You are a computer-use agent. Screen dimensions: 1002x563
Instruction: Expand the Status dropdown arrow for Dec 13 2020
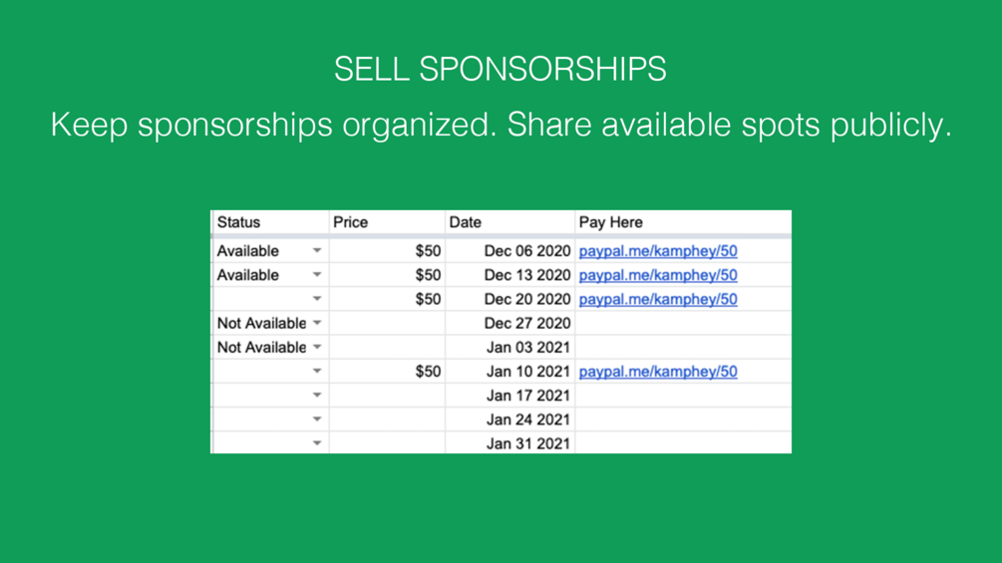click(x=317, y=275)
